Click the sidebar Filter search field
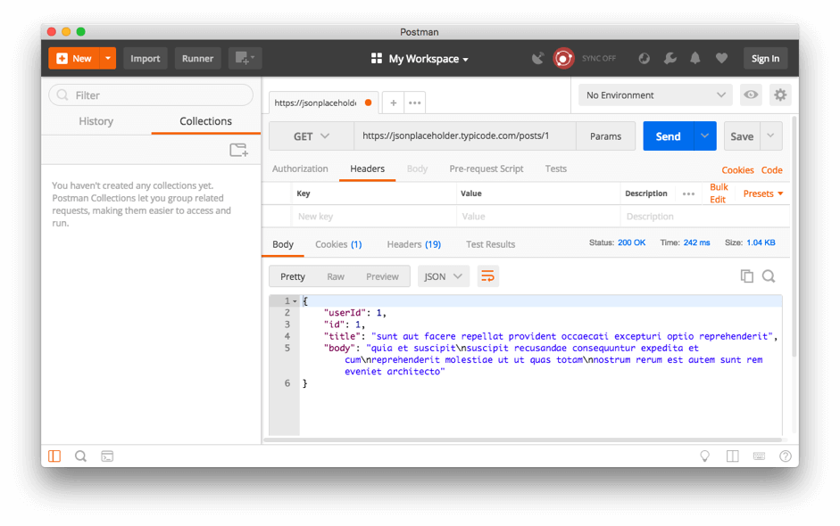This screenshot has height=526, width=840. click(x=151, y=95)
